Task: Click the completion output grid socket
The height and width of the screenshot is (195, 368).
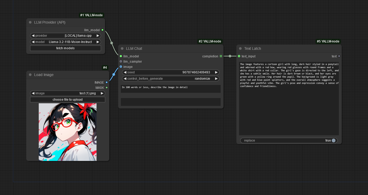Action: (x=221, y=56)
